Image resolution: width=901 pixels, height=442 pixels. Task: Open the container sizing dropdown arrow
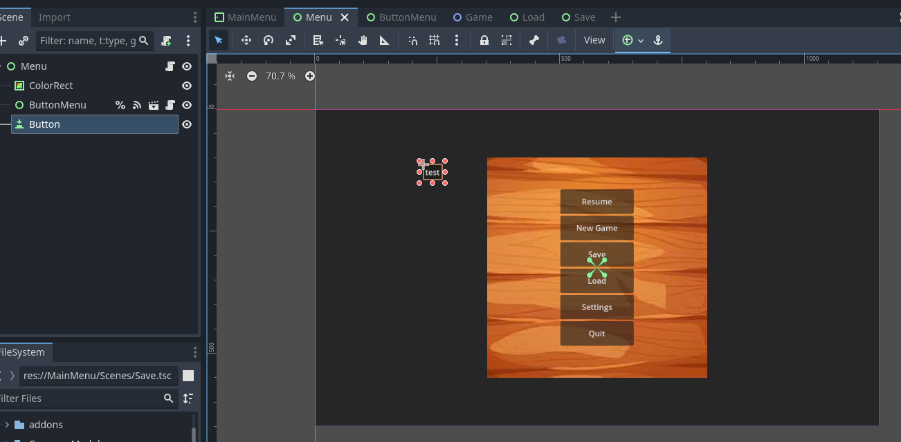pos(641,41)
